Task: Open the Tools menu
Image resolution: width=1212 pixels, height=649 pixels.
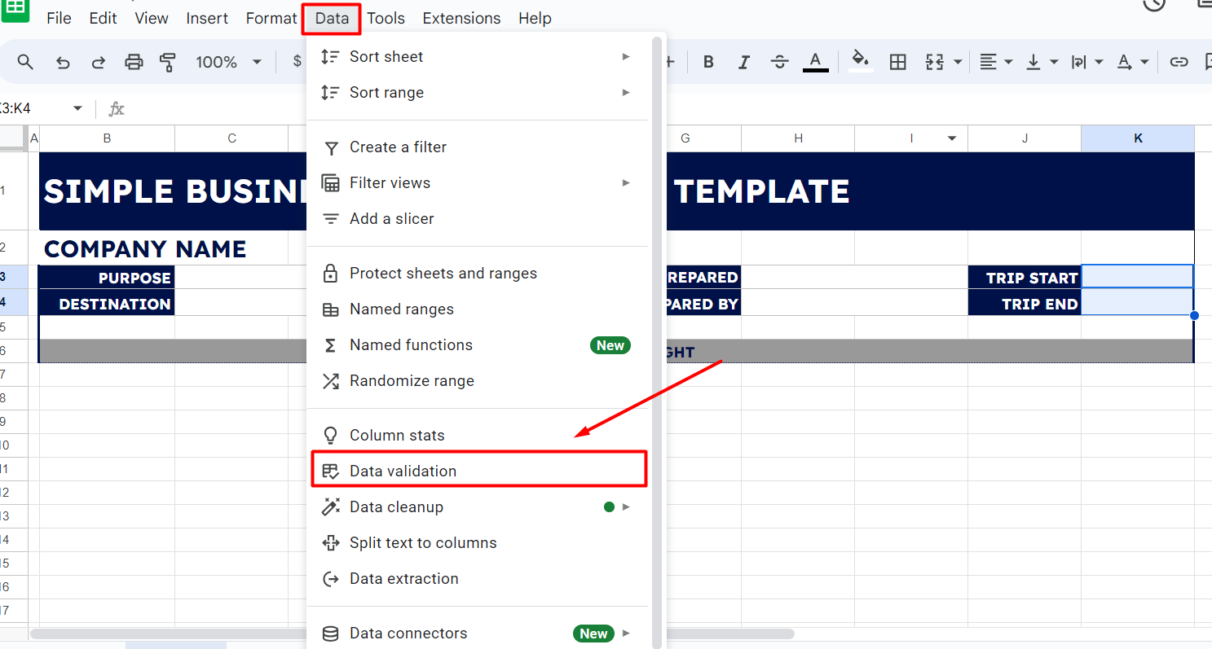Action: (x=386, y=18)
